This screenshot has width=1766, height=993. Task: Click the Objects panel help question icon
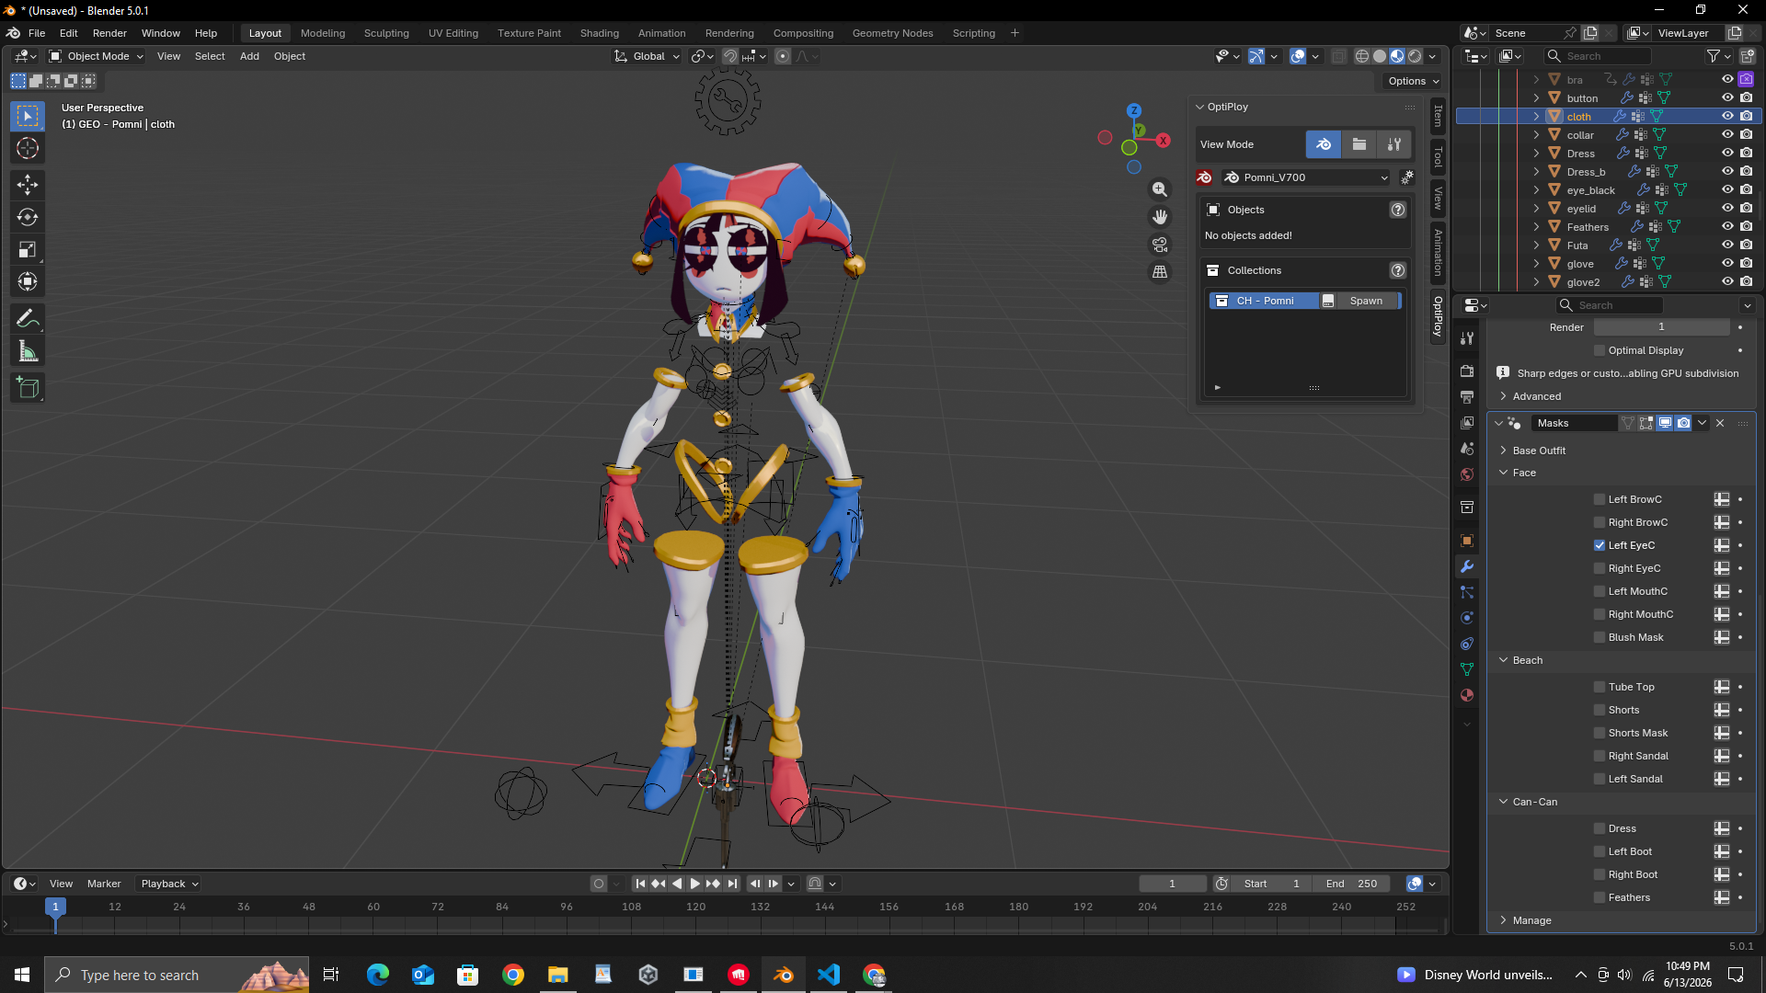point(1398,210)
